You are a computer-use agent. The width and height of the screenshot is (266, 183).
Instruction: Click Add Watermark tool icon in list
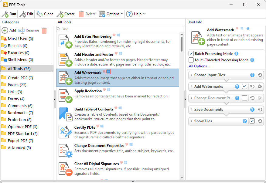click(66, 78)
